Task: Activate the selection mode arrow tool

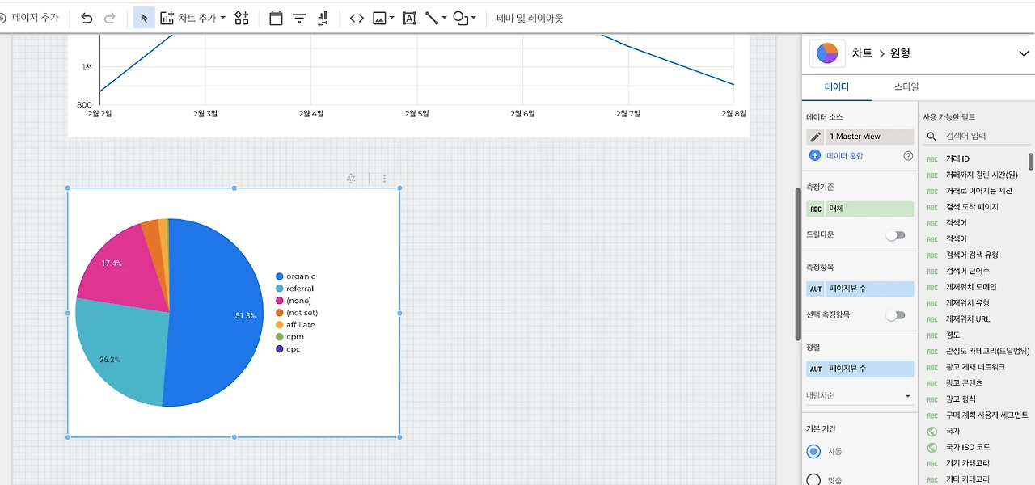Action: coord(144,18)
